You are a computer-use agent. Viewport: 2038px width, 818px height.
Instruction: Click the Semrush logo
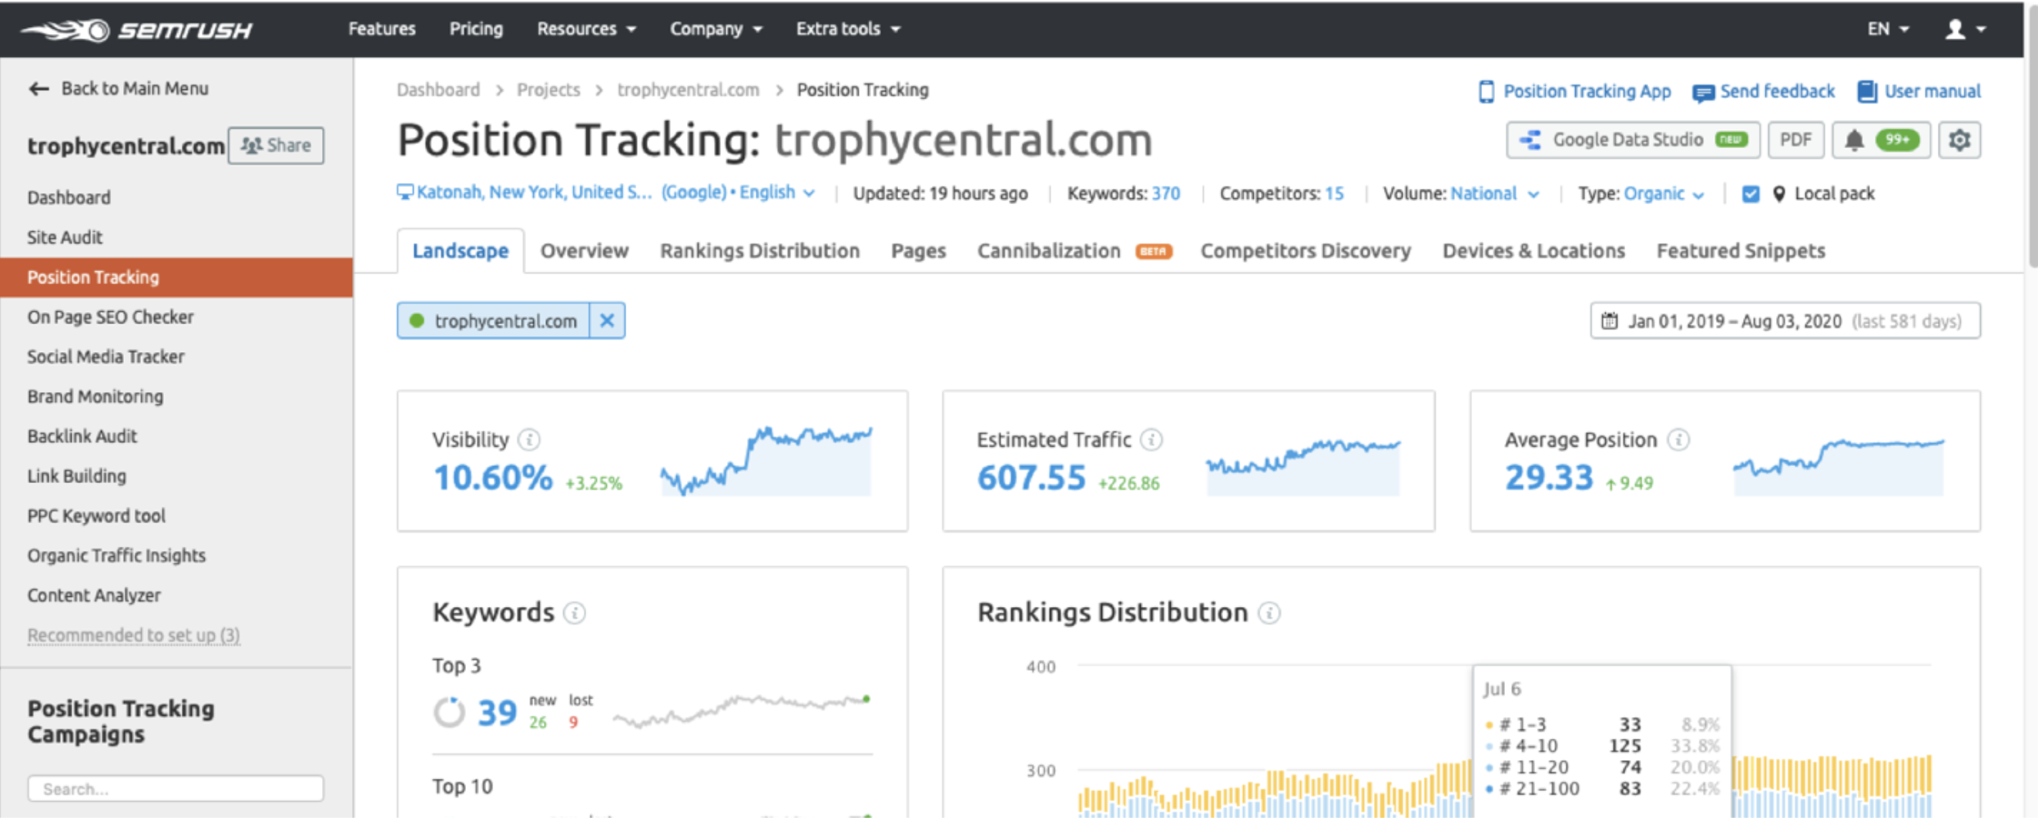pos(136,30)
